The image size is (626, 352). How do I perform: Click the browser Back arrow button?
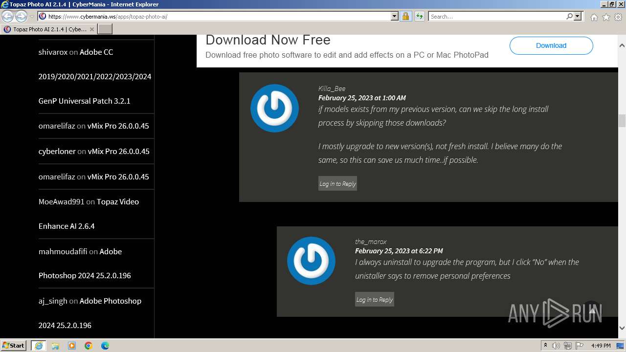tap(8, 17)
